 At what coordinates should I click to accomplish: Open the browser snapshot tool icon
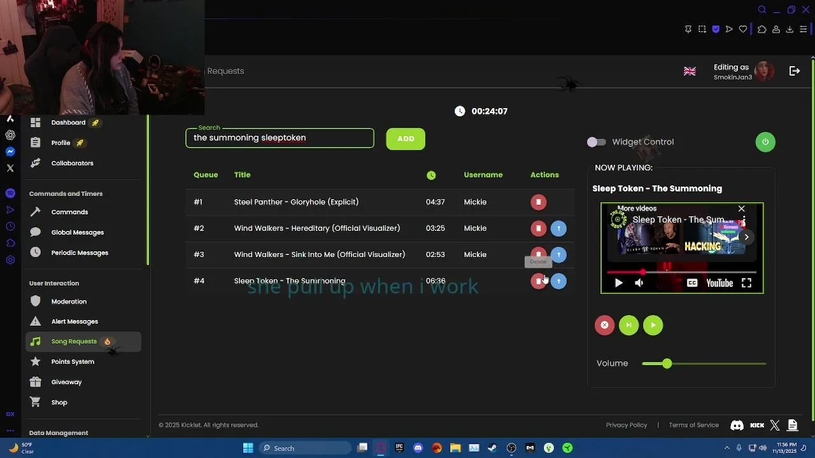(702, 29)
